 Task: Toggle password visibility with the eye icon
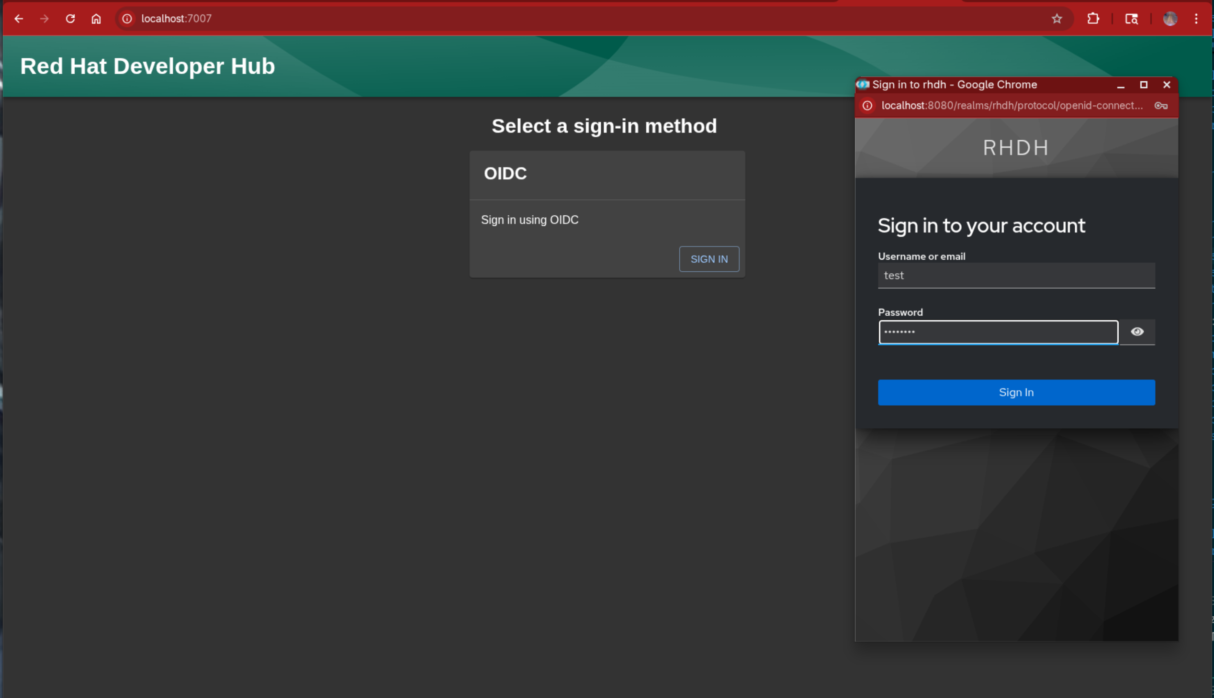click(x=1137, y=332)
